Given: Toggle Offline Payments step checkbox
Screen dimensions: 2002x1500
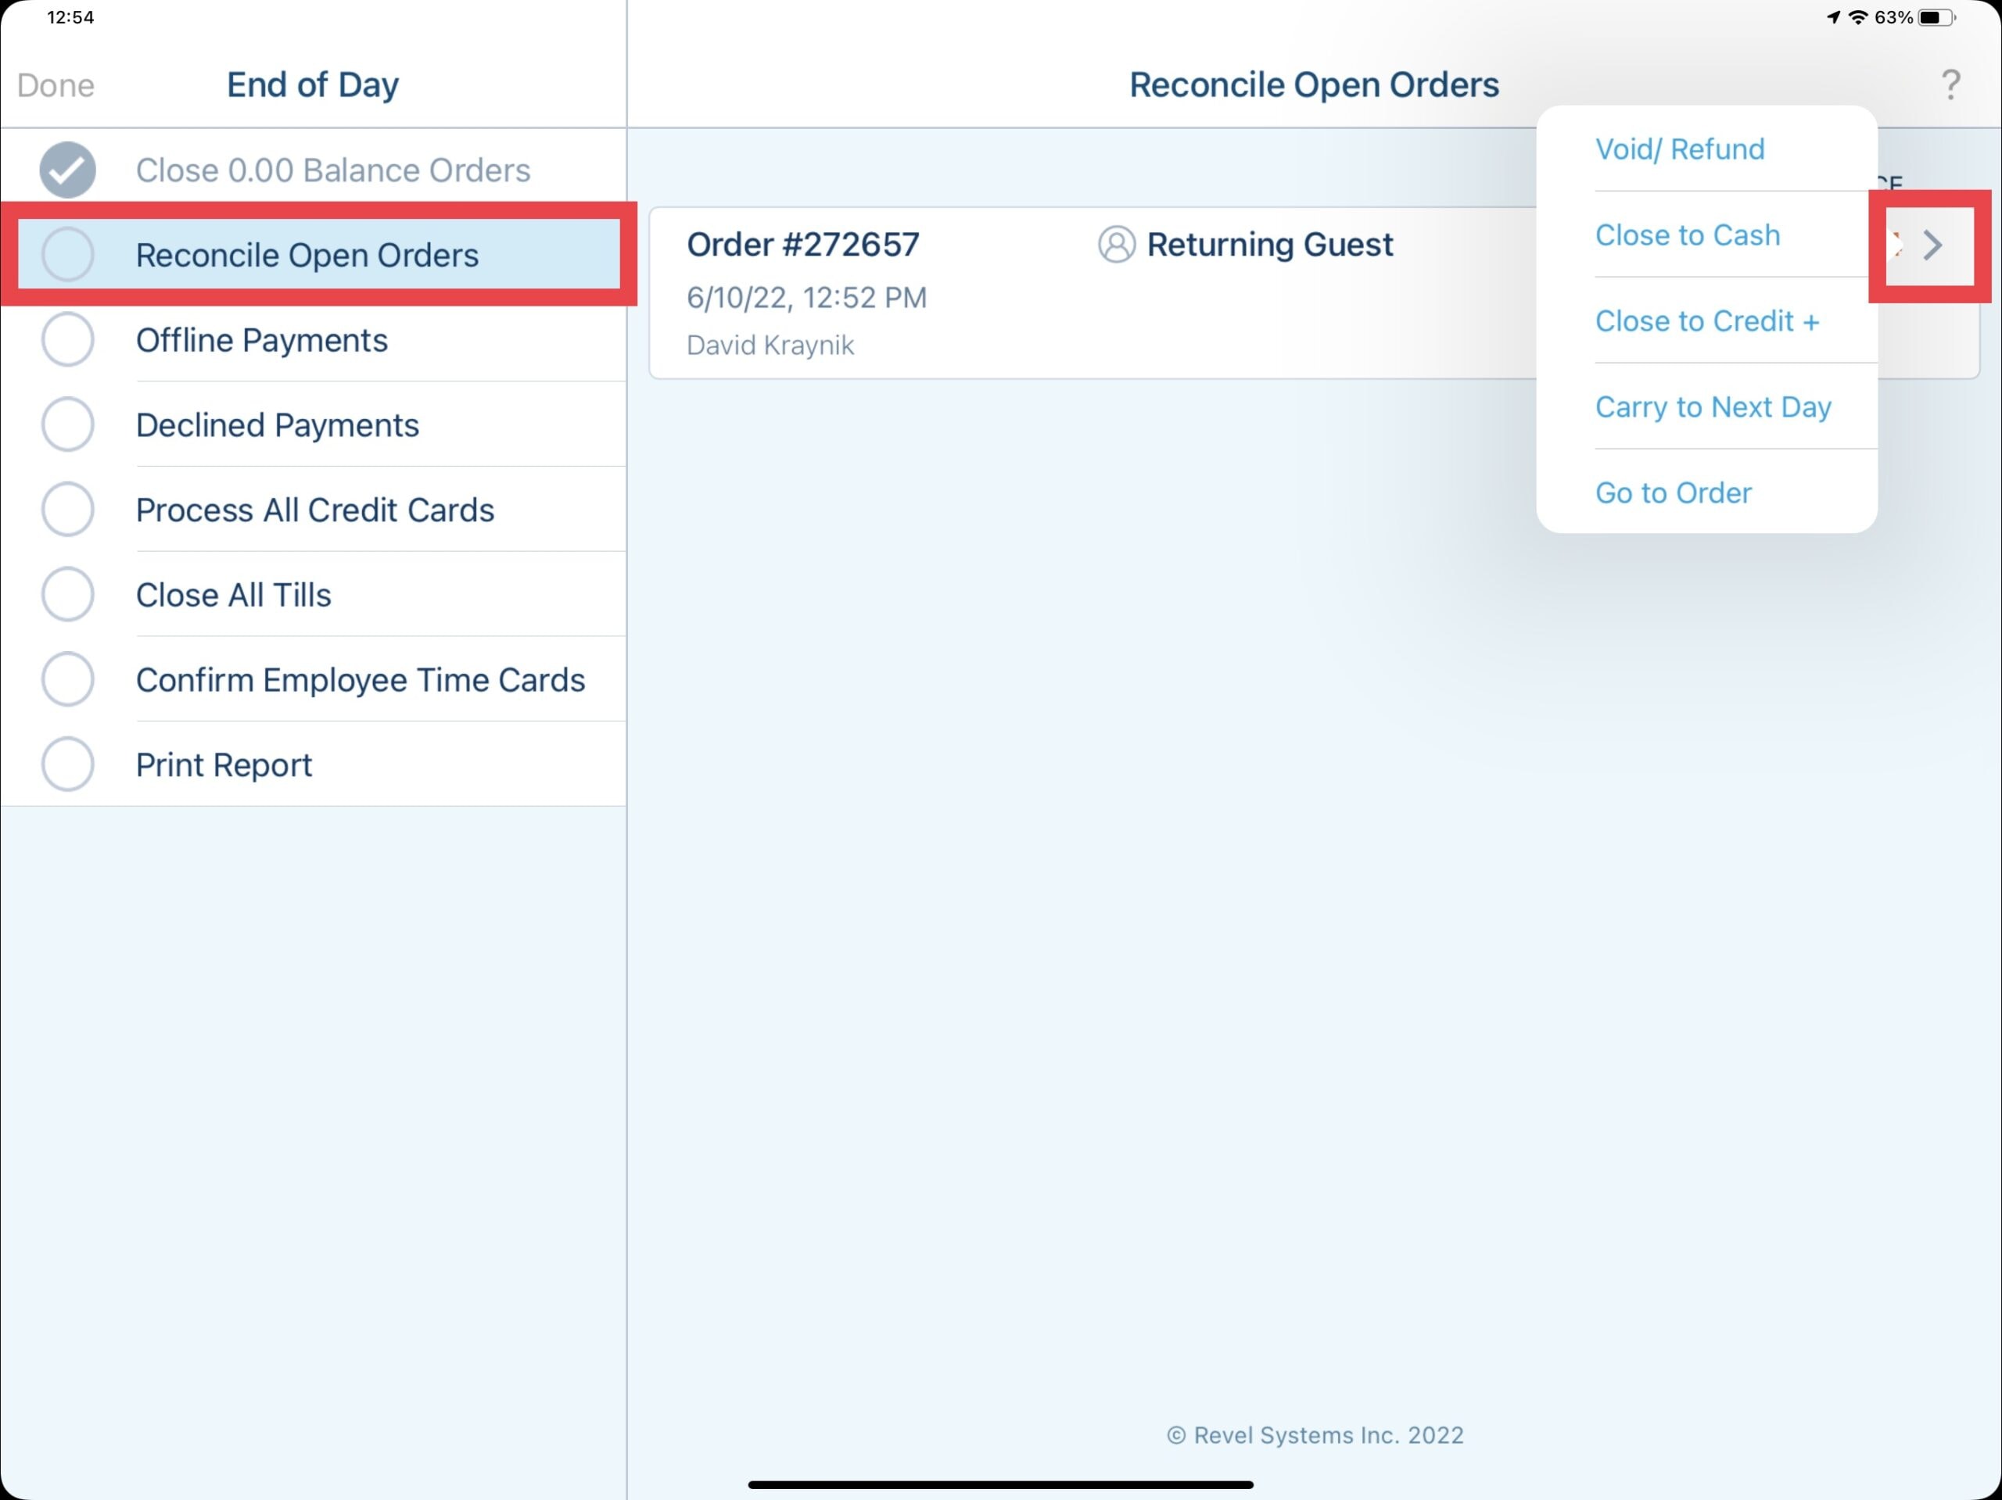Looking at the screenshot, I should 68,338.
